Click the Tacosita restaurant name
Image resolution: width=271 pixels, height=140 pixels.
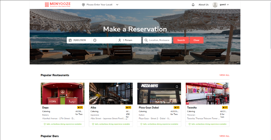click(x=192, y=108)
